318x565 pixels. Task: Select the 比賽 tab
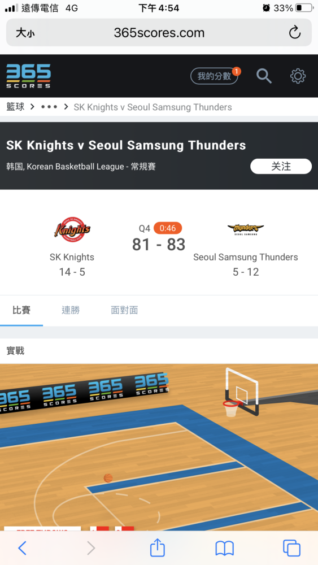click(x=21, y=310)
